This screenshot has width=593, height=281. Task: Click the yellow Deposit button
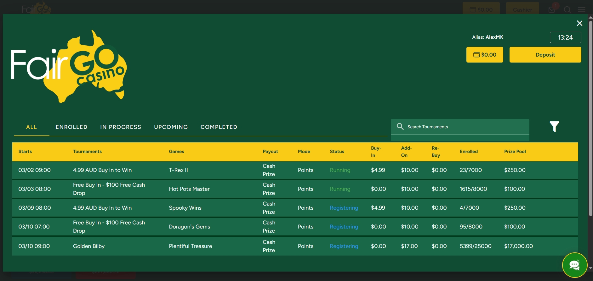[x=545, y=55]
